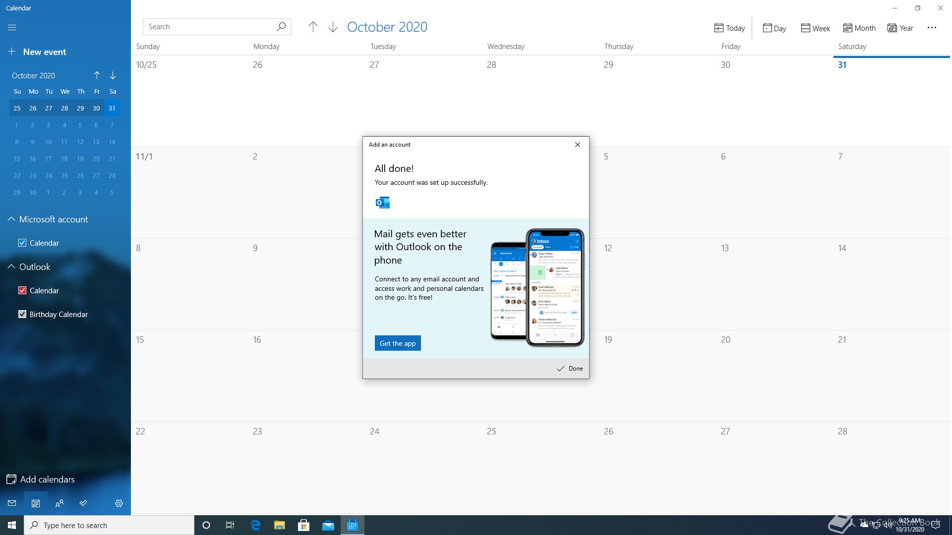Viewport: 952px width, 535px height.
Task: Open the To Do checkmark icon
Action: pos(83,503)
